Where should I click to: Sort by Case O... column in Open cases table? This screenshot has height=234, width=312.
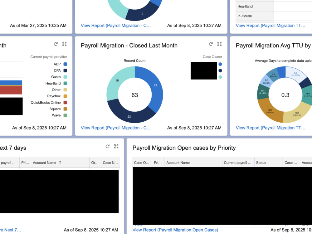[x=142, y=163]
